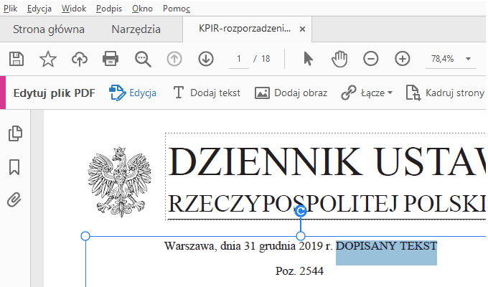Viewport: 488px width, 287px height.
Task: Click the top-middle text box handle
Action: click(300, 236)
